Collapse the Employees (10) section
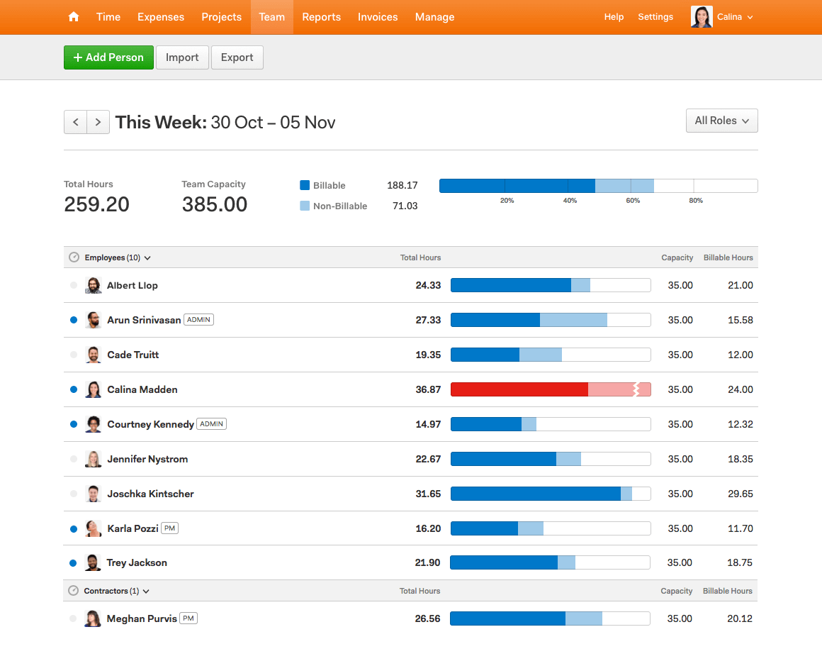This screenshot has height=666, width=822. click(118, 257)
